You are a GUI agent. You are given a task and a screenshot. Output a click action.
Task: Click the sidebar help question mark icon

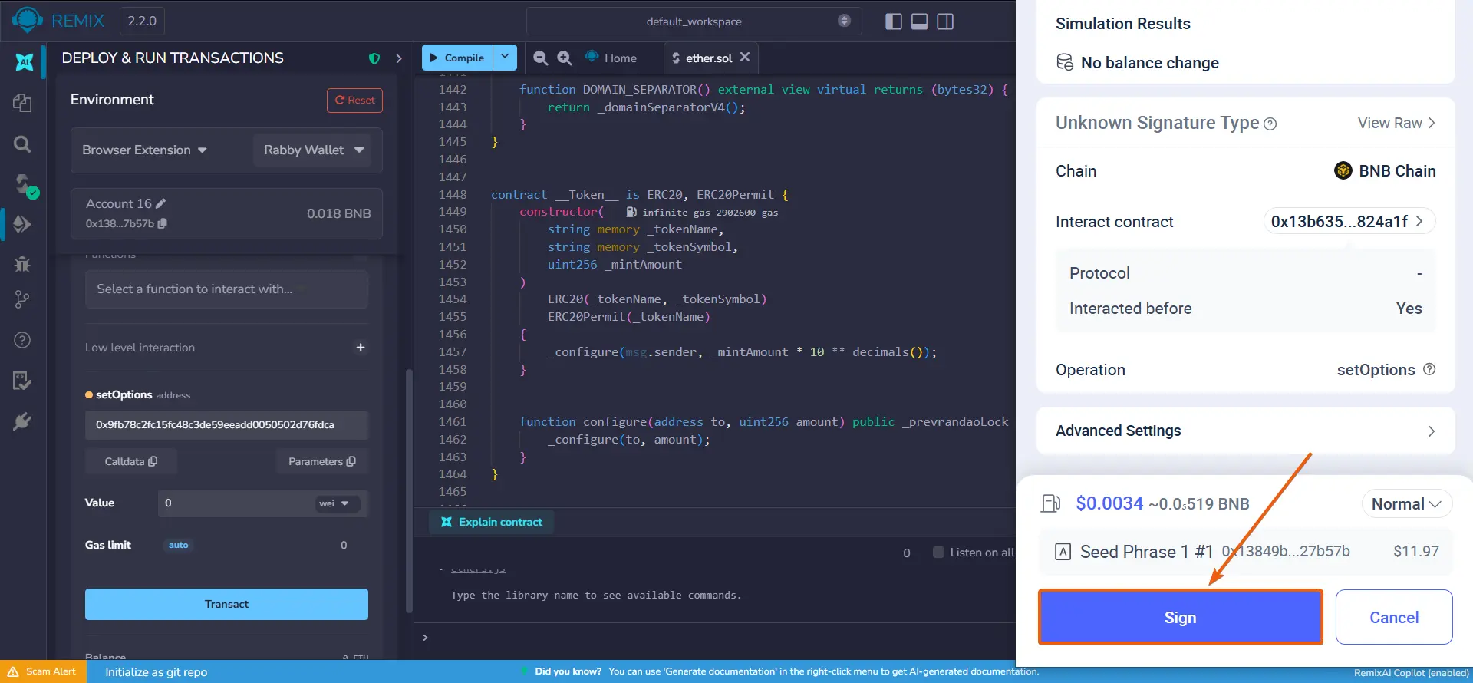click(22, 340)
